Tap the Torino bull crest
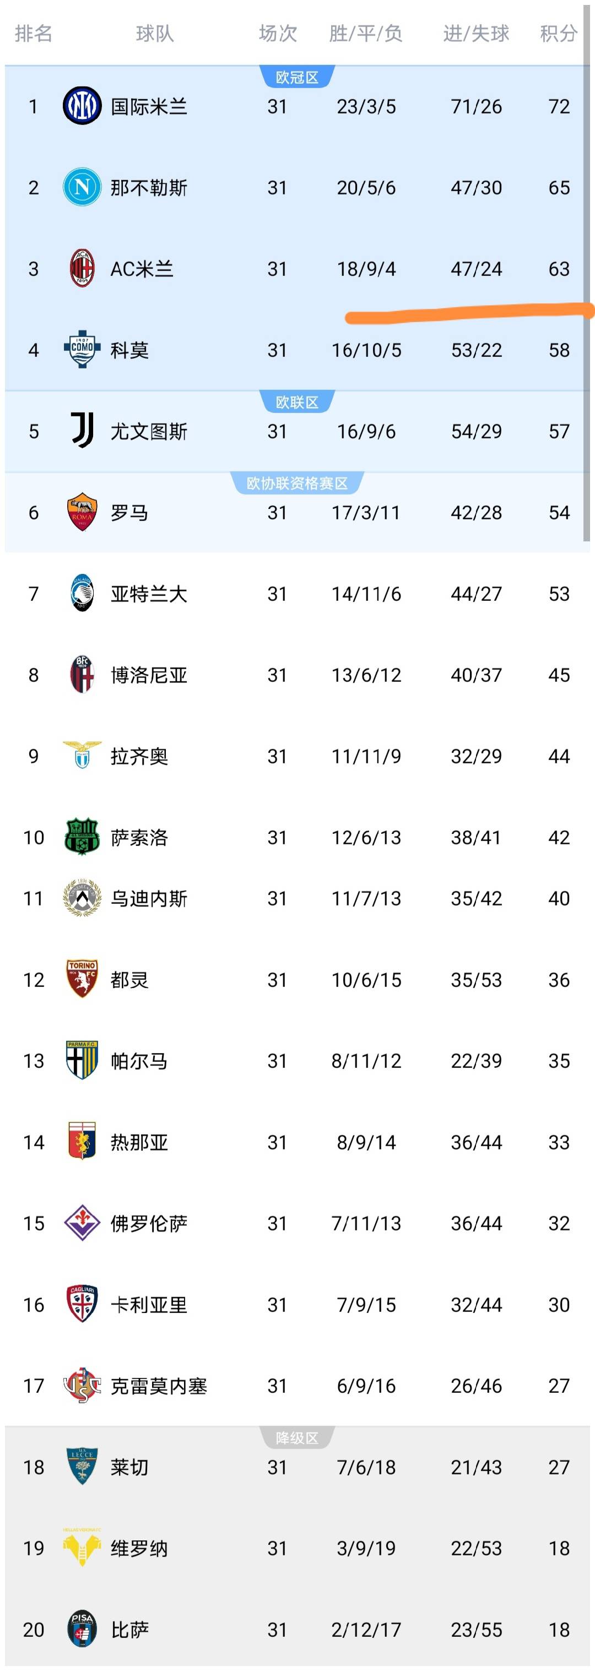 tap(82, 979)
